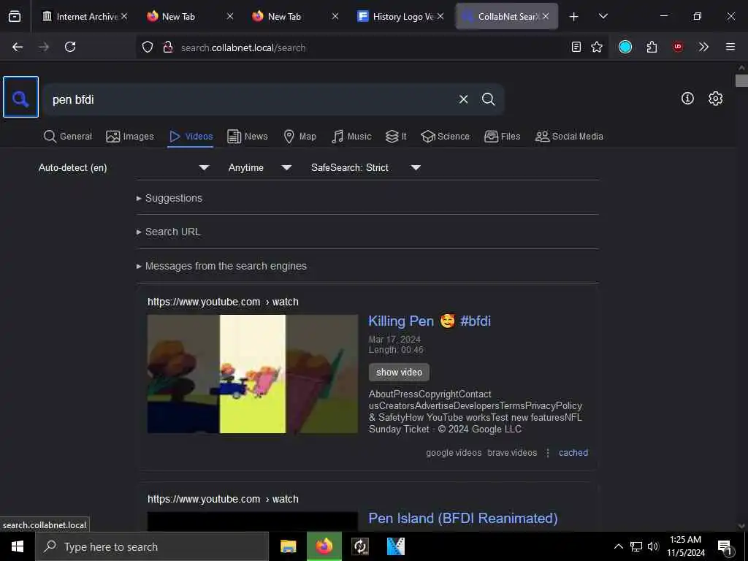The width and height of the screenshot is (748, 561).
Task: Select the It search category
Action: click(396, 137)
